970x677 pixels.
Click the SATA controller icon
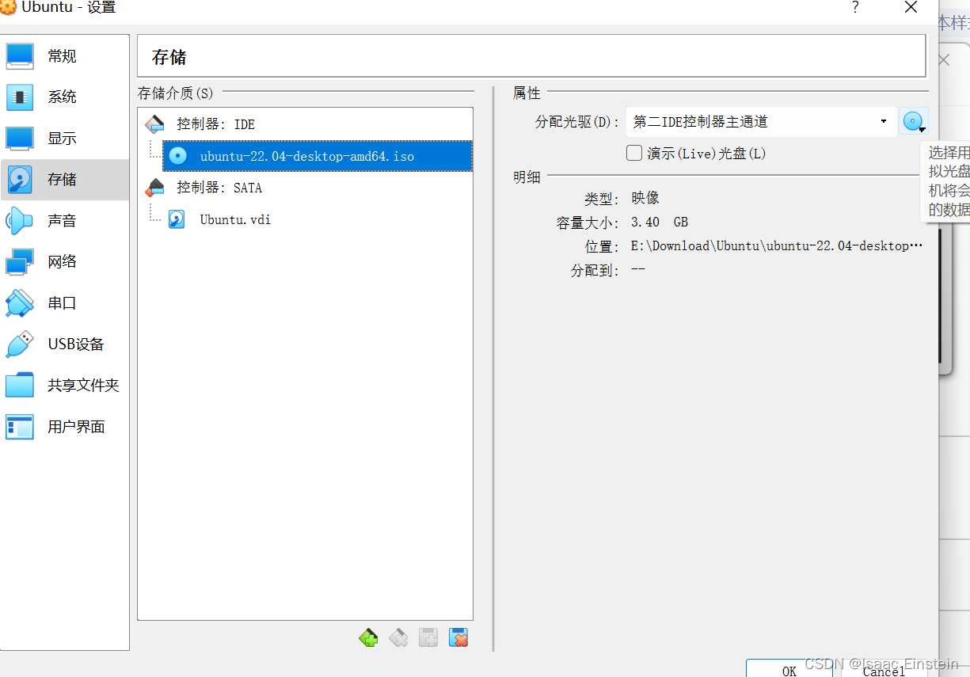(x=155, y=188)
